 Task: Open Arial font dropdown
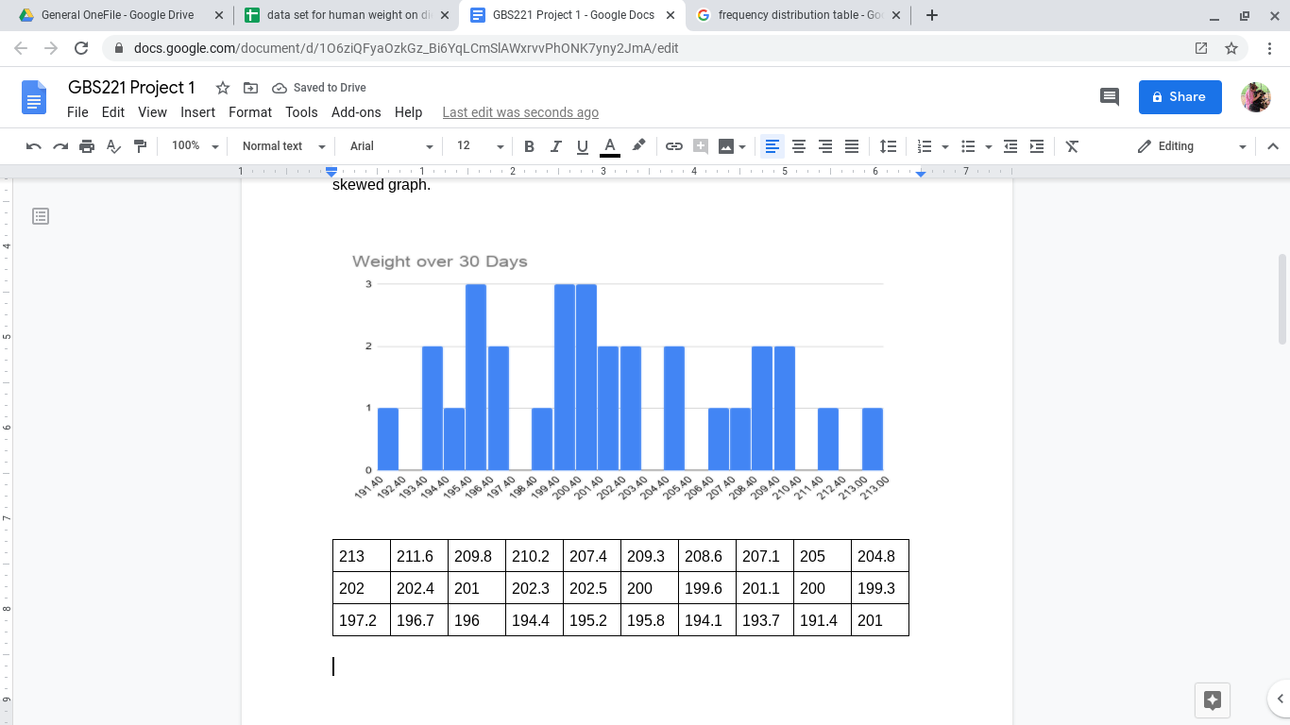[391, 146]
